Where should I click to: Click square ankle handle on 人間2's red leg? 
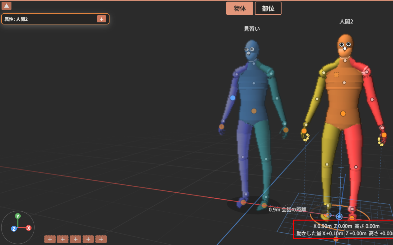(x=352, y=209)
